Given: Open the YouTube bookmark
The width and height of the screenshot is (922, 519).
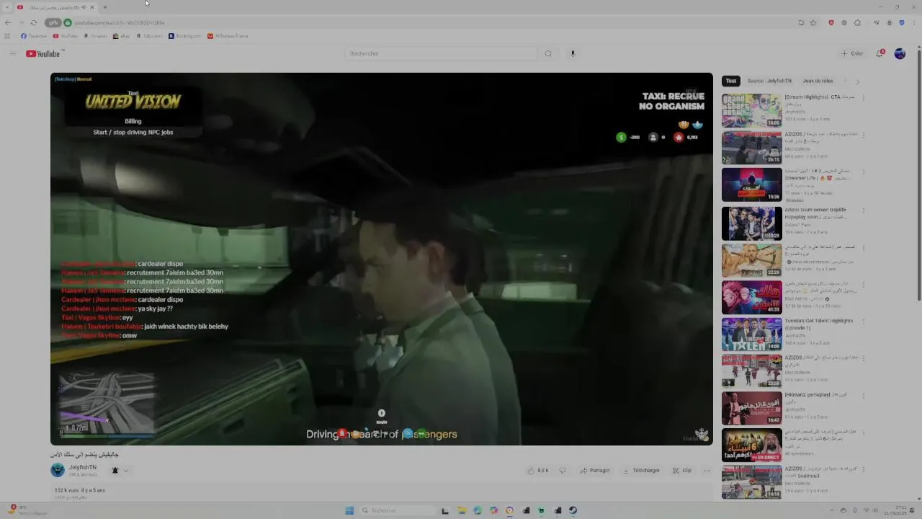Looking at the screenshot, I should tap(65, 36).
